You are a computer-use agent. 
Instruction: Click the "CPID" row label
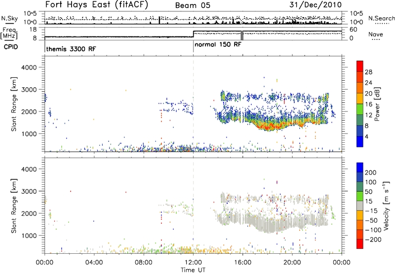11,47
